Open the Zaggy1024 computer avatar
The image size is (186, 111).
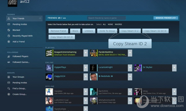(x=49, y=77)
